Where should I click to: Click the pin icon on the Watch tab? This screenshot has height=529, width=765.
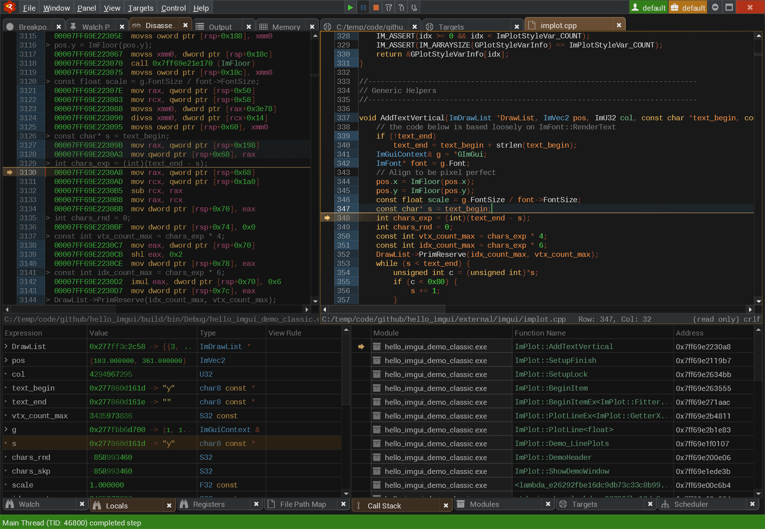tap(72, 26)
